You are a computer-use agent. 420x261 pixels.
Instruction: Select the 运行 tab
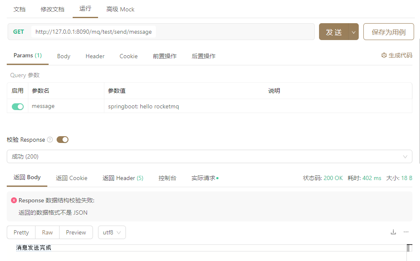(85, 9)
